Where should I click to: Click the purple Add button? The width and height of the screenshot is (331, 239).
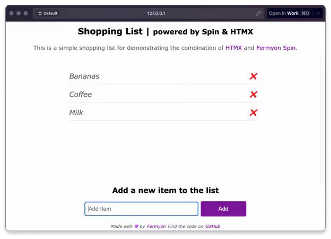[x=223, y=209]
